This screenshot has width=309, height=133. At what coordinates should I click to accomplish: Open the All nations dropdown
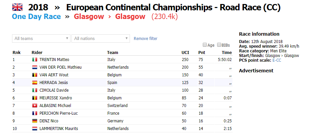[x=101, y=39]
